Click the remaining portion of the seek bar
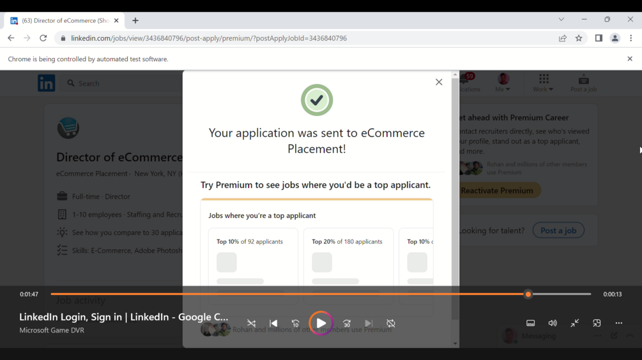Image resolution: width=642 pixels, height=360 pixels. point(562,294)
